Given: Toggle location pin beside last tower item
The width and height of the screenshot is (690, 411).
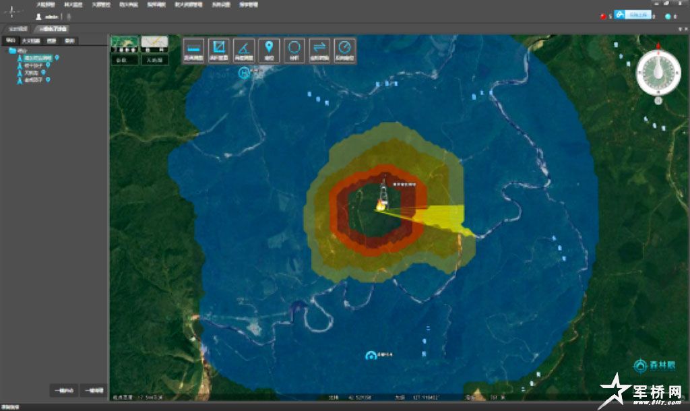Looking at the screenshot, I should tap(48, 80).
